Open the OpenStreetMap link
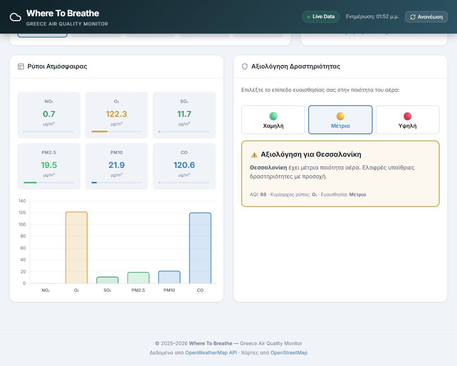This screenshot has height=366, width=457. point(289,352)
